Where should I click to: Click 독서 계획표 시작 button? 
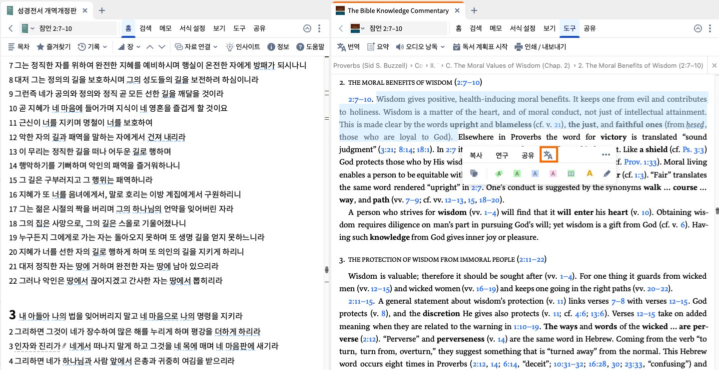(x=480, y=47)
